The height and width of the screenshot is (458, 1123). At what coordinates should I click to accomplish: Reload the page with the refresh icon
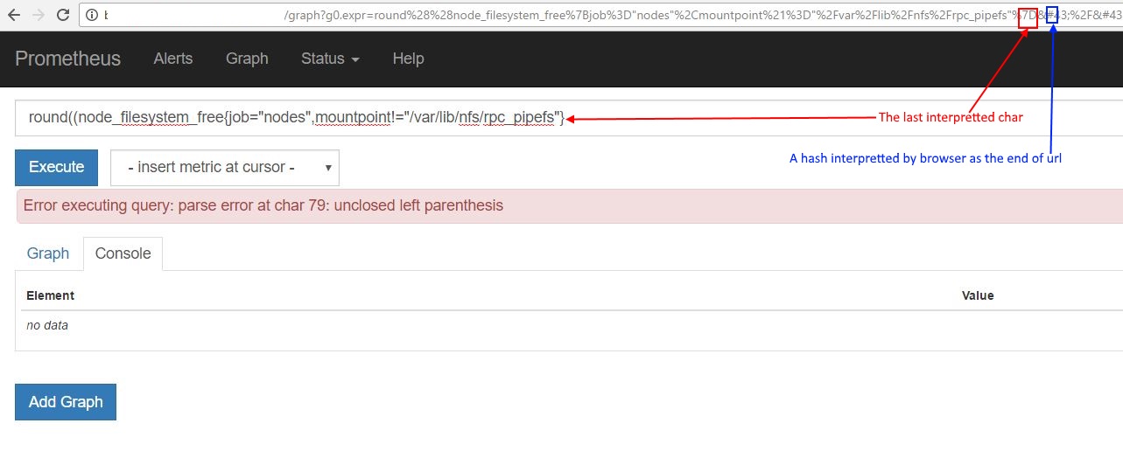(63, 15)
